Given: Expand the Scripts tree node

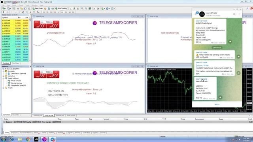Looking at the screenshot, I should [x=4, y=88].
